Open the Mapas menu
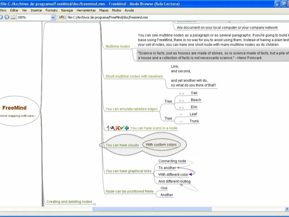Viewport: 289px width, 217px height. coord(104,10)
